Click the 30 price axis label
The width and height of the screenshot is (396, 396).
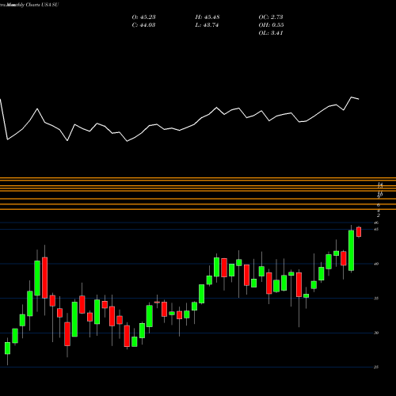pyautogui.click(x=376, y=333)
